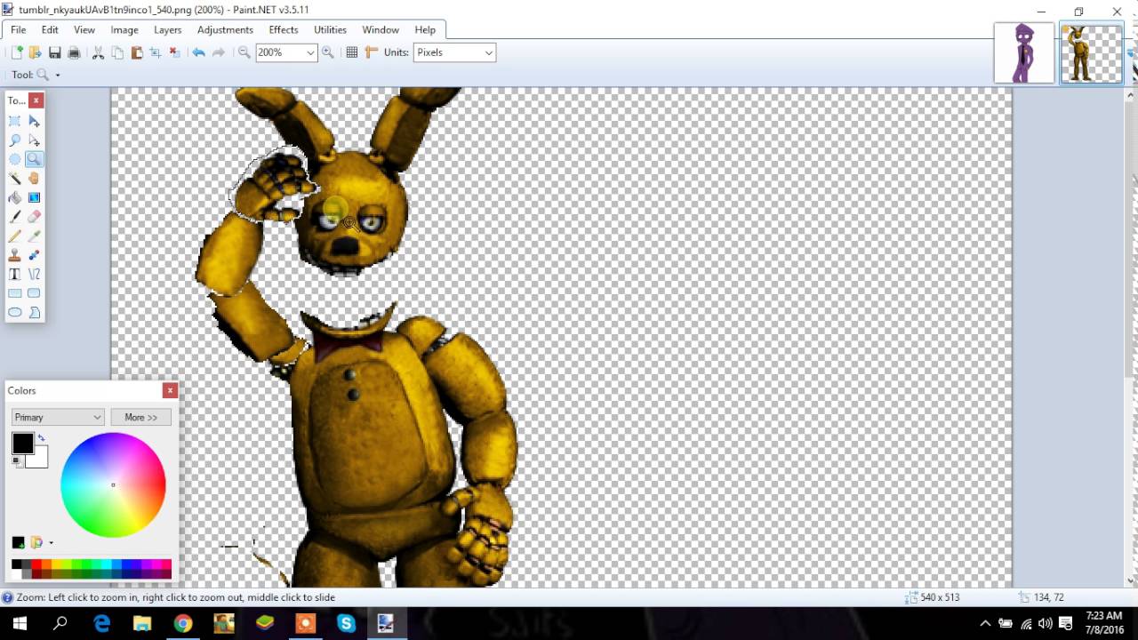
Task: Select the Paintbrush tool
Action: click(15, 216)
